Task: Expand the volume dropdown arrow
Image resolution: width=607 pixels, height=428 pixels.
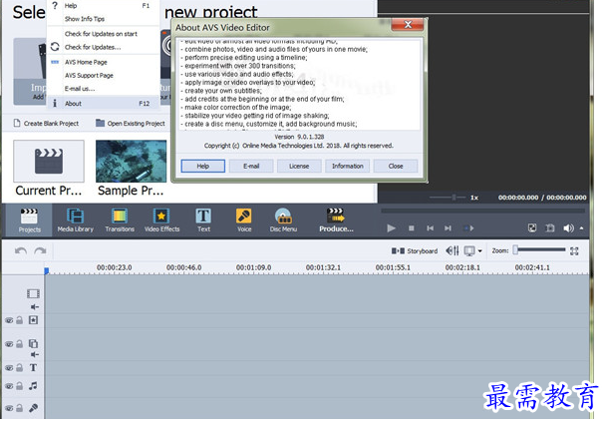Action: [x=581, y=228]
